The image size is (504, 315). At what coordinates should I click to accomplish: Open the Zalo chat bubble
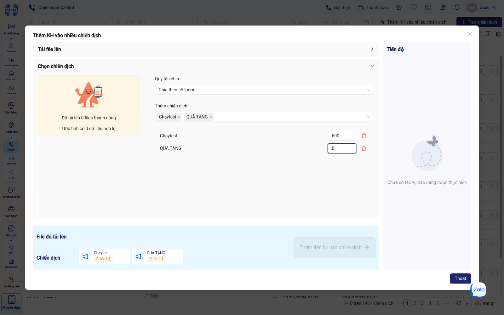[478, 290]
